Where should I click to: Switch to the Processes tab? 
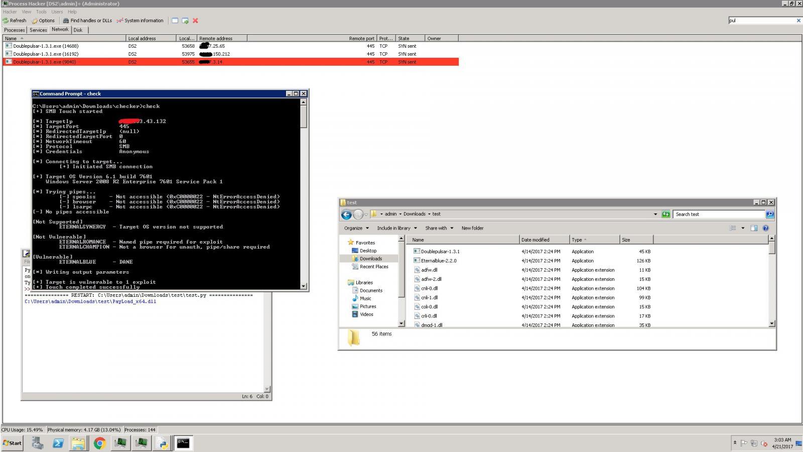click(15, 30)
